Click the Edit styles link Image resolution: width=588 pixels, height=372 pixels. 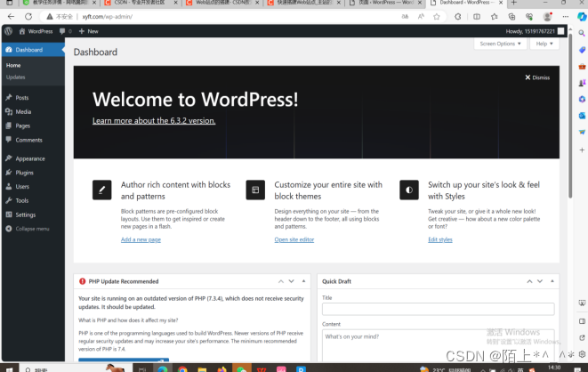tap(440, 239)
